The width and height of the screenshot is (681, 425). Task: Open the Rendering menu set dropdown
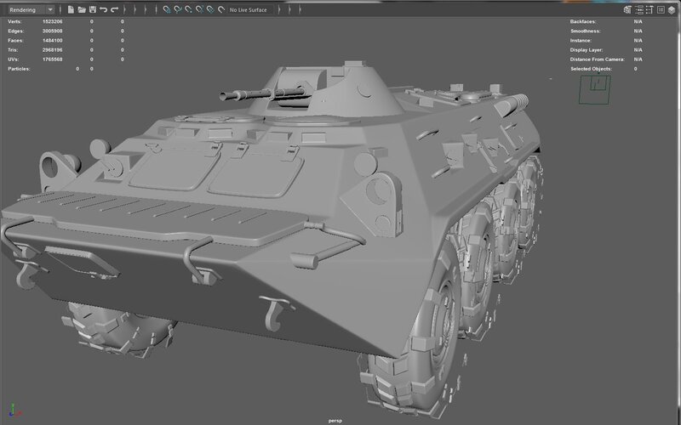(x=30, y=9)
